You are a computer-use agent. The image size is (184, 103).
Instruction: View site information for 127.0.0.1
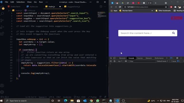coord(125,7)
